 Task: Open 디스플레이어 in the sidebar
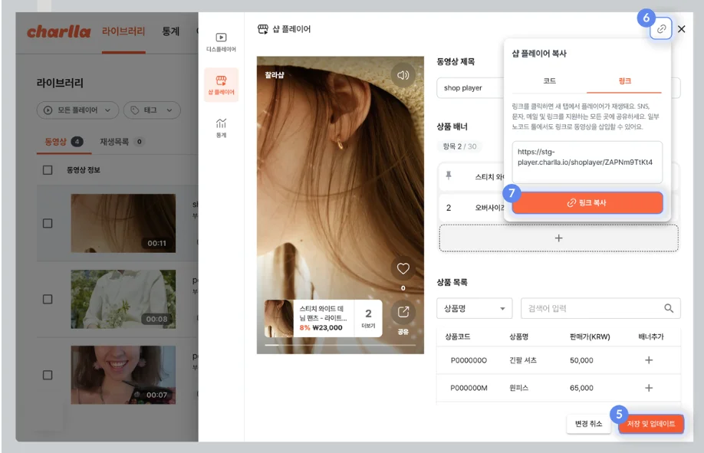[221, 42]
